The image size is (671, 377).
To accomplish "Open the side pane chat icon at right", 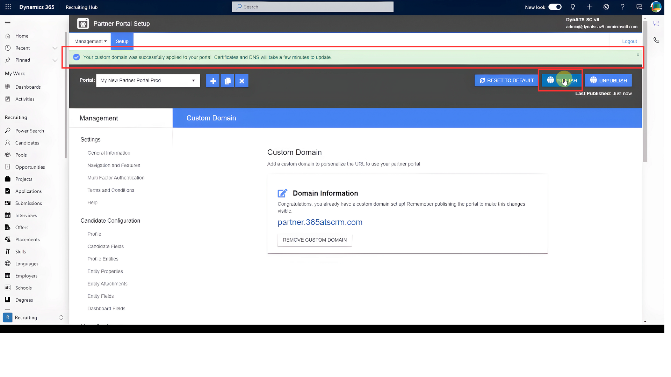I will [656, 23].
